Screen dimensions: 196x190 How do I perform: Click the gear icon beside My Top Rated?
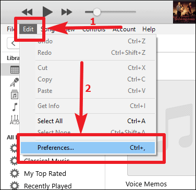(15, 173)
